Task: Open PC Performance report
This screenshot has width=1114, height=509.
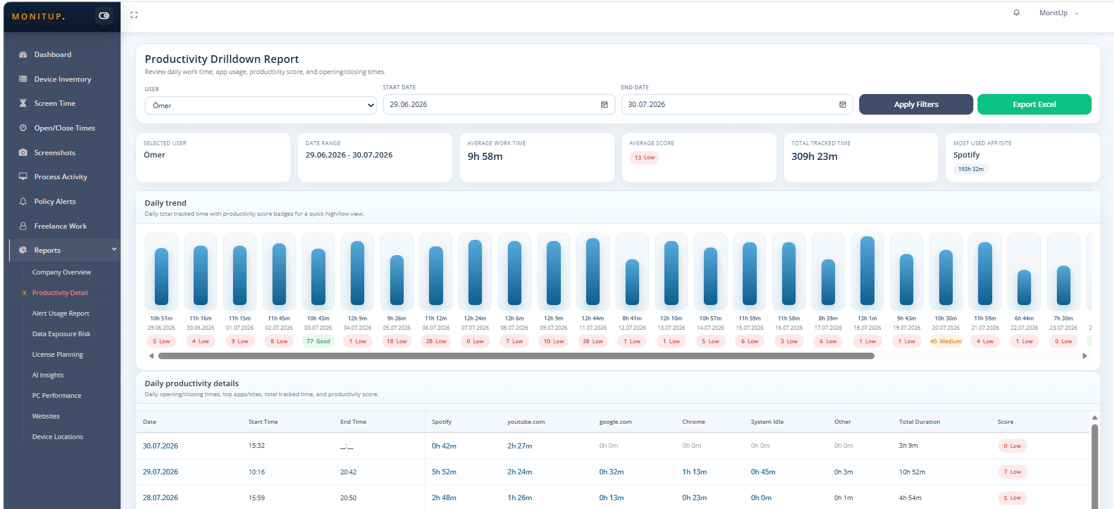Action: pyautogui.click(x=56, y=396)
